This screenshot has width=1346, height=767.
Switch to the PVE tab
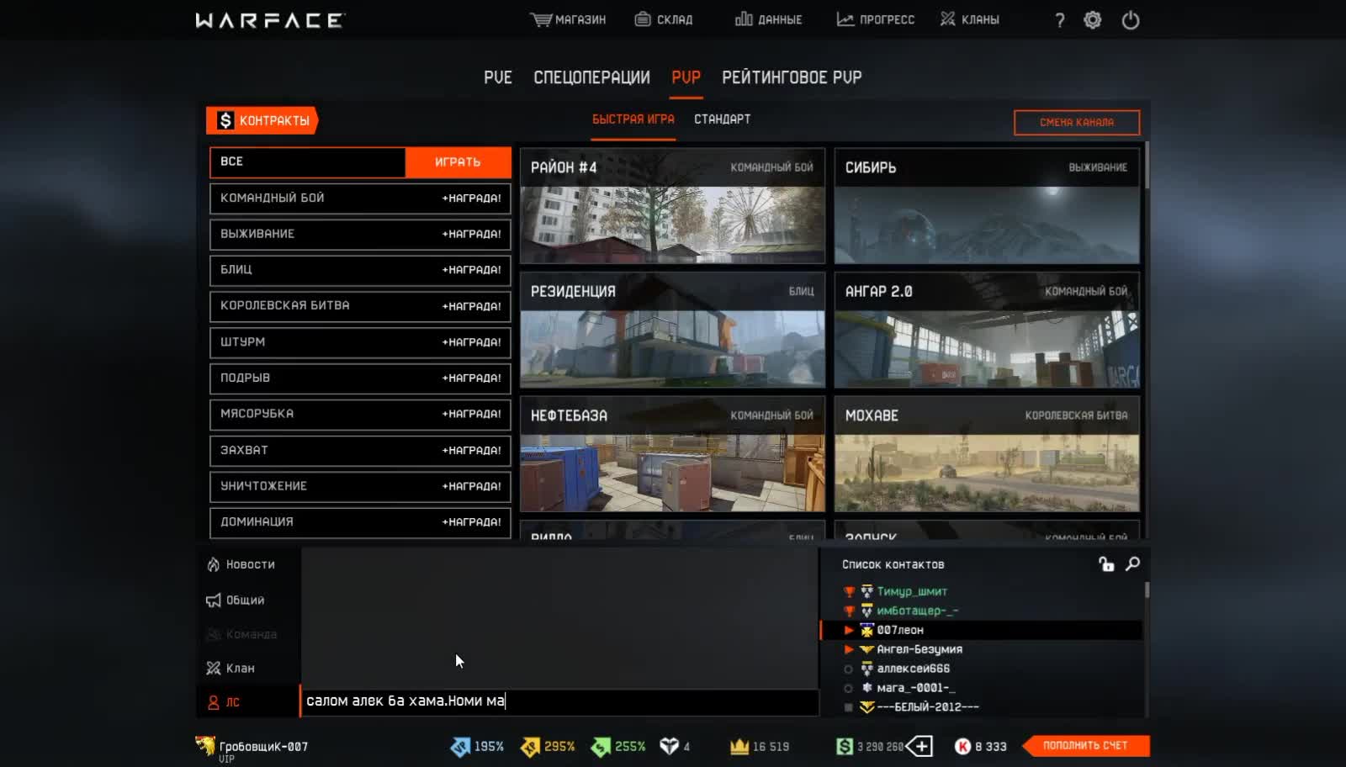pyautogui.click(x=498, y=77)
